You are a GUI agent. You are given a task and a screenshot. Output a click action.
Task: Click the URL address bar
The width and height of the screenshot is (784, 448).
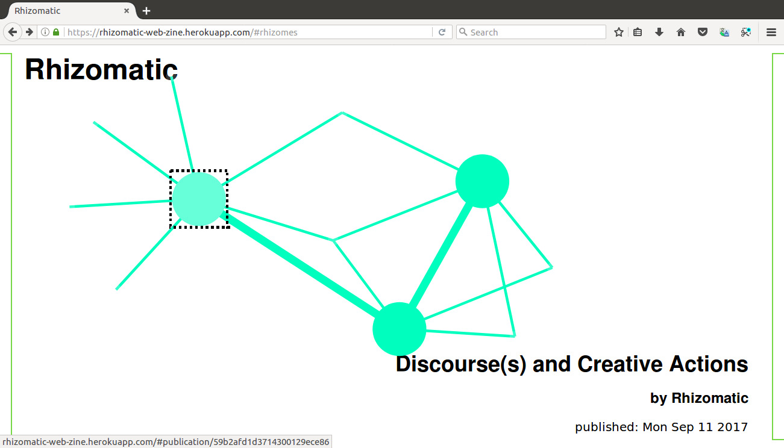tap(241, 33)
